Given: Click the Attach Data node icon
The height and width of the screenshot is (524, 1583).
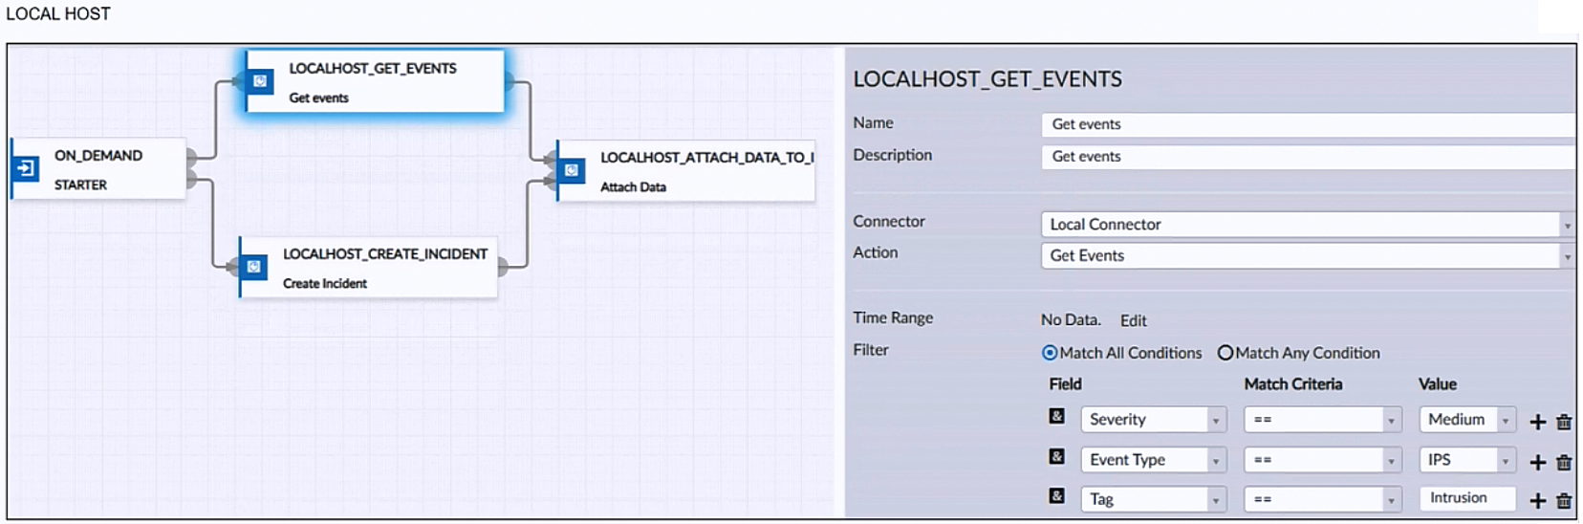Looking at the screenshot, I should [x=571, y=170].
